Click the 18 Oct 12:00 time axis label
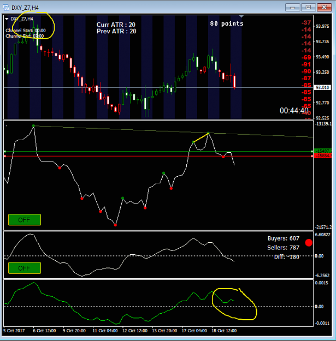The image size is (336, 341). (x=224, y=331)
